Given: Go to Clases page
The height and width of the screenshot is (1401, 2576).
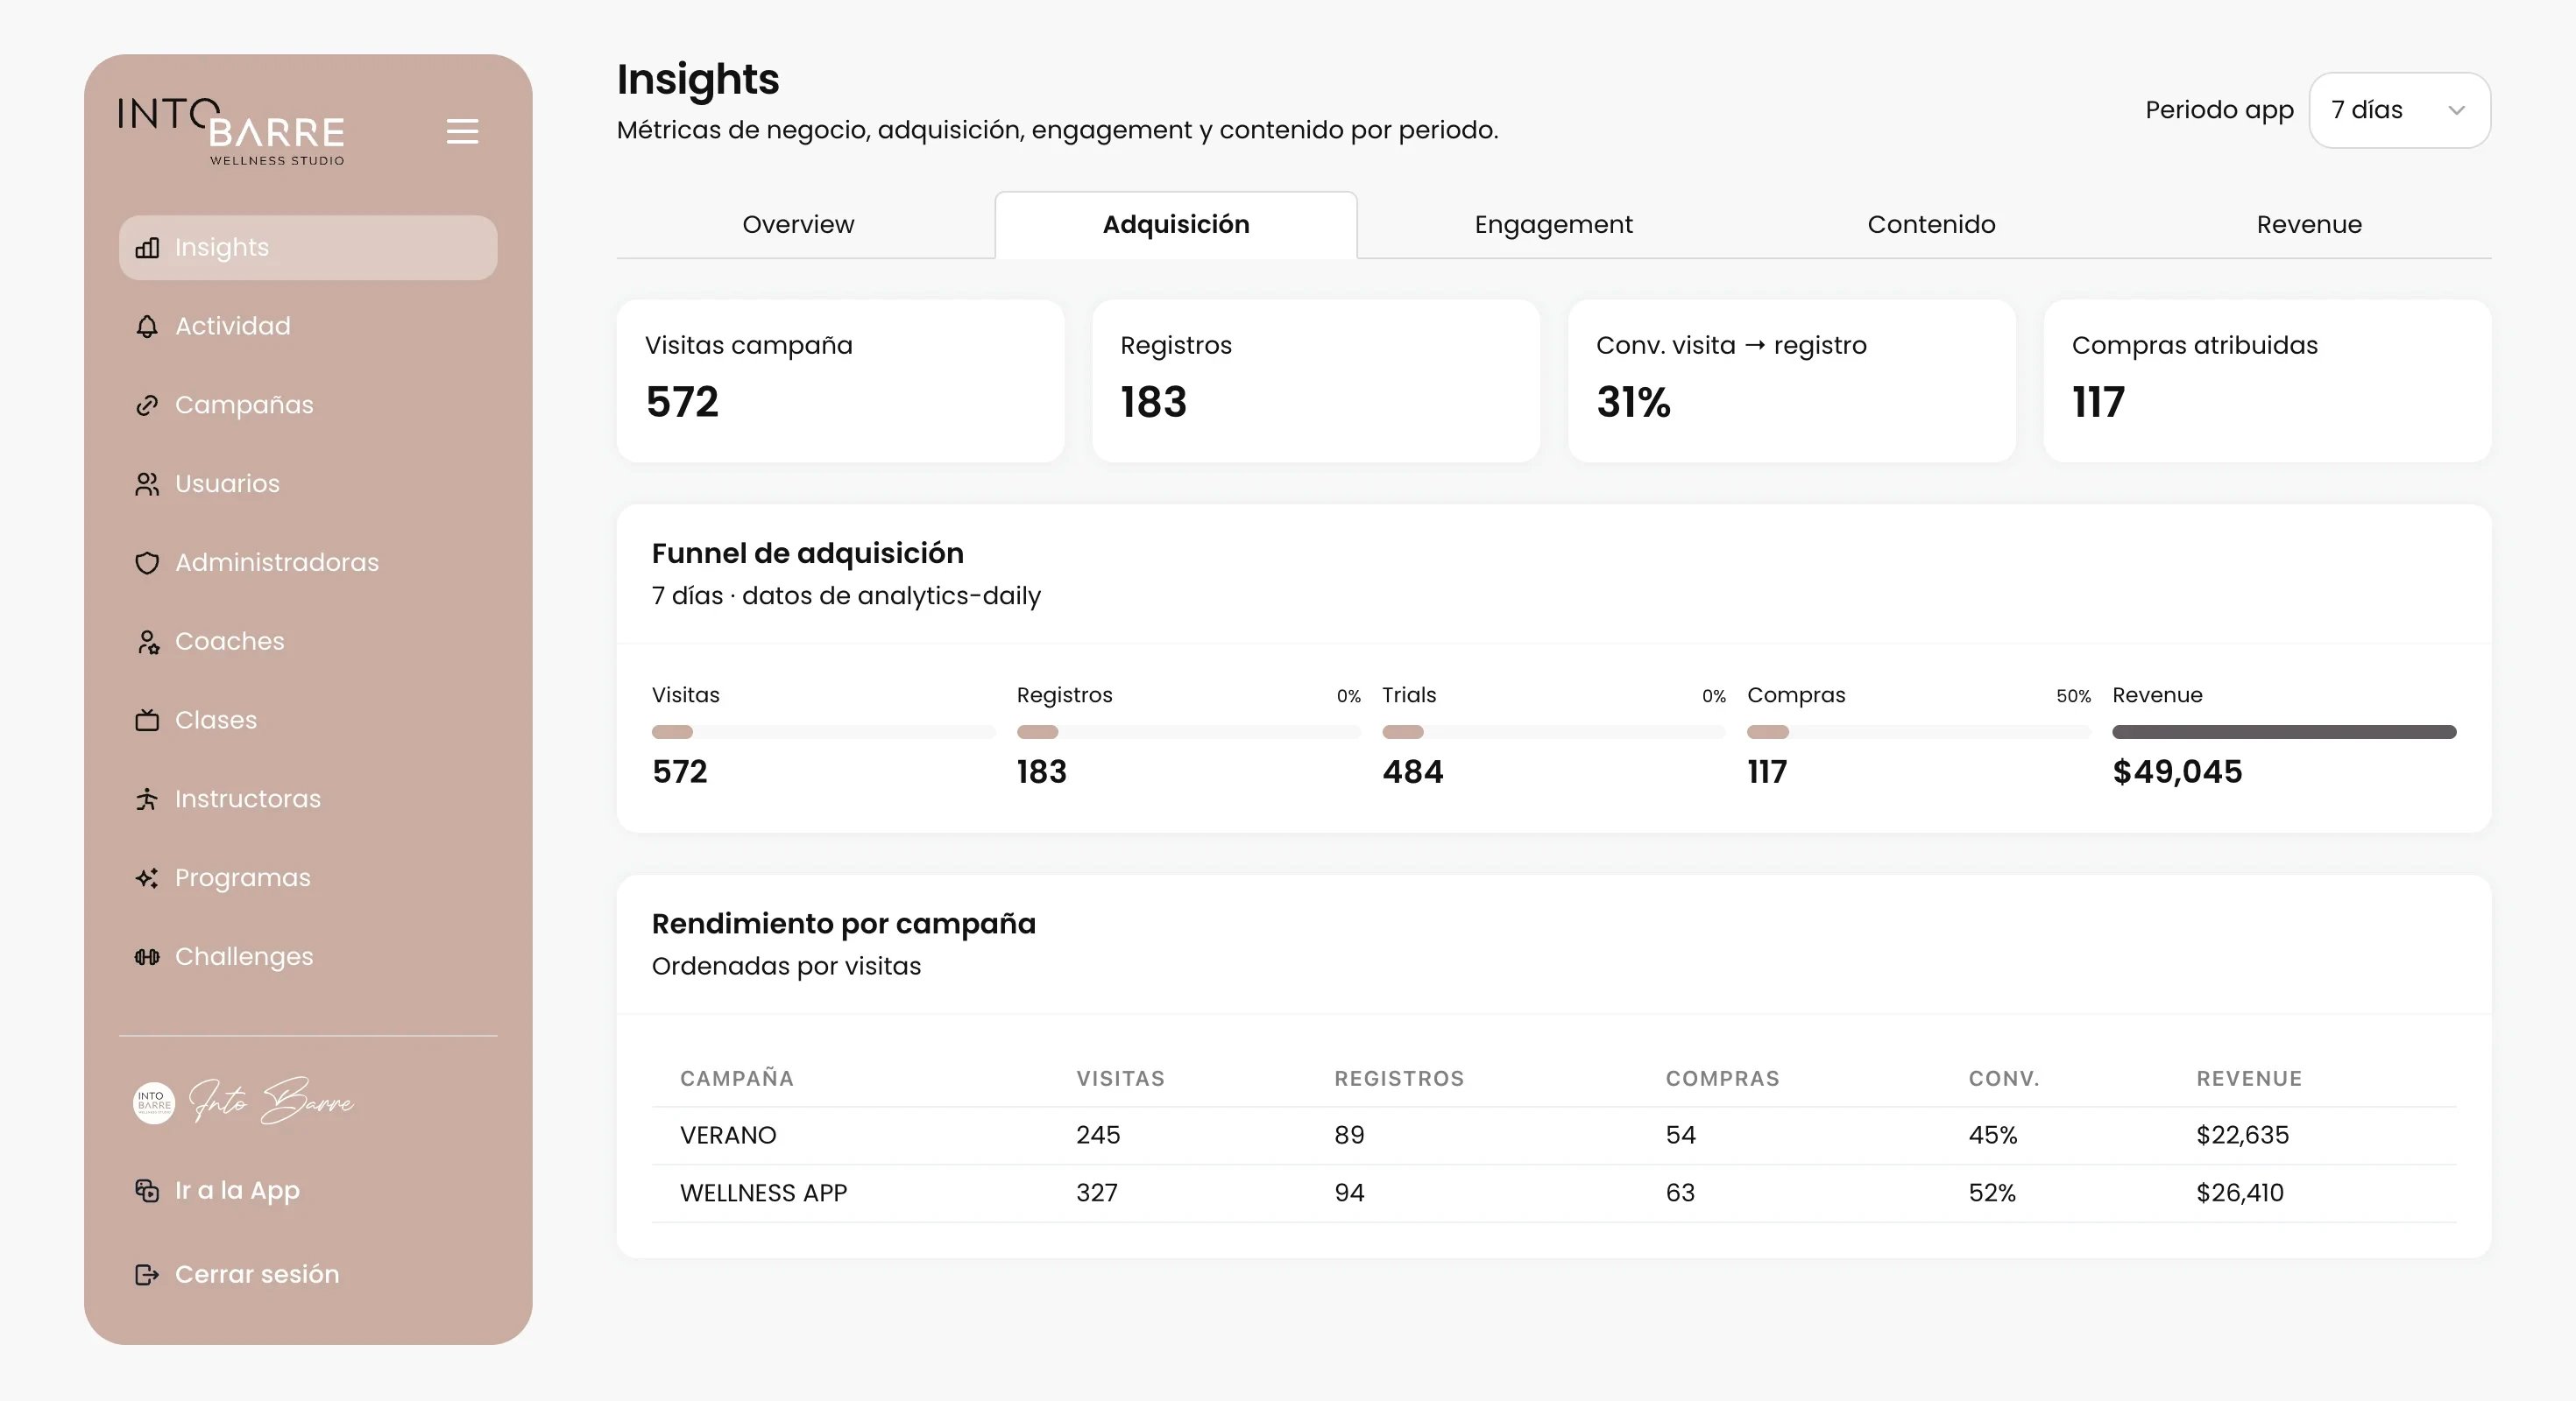Looking at the screenshot, I should coord(308,721).
